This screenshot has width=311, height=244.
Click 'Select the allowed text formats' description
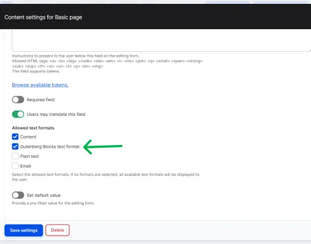coord(106,177)
